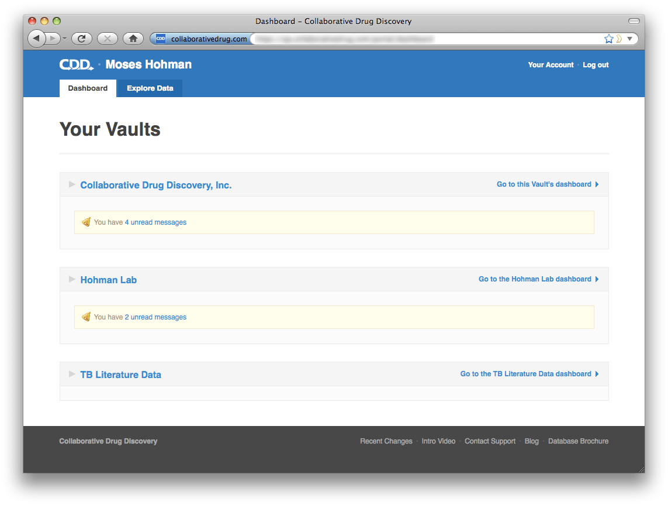Click the bell icon beside 4 unread messages
Viewport: 668px width, 505px height.
click(x=86, y=222)
